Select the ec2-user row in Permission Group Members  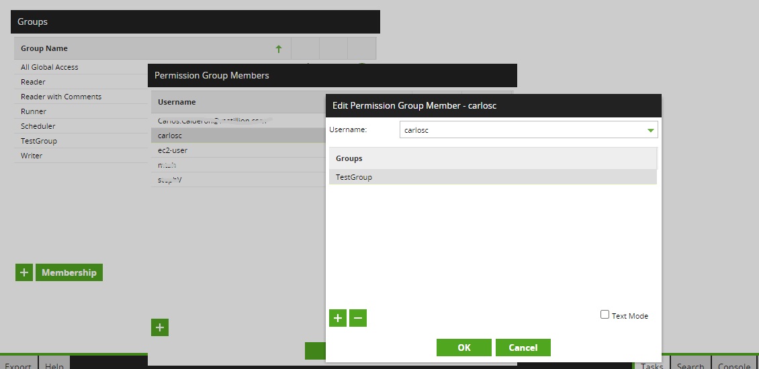pos(238,150)
